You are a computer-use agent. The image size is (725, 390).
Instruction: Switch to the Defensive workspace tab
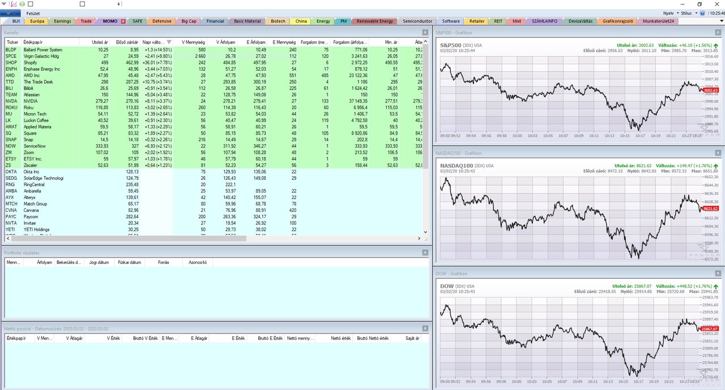coord(162,21)
